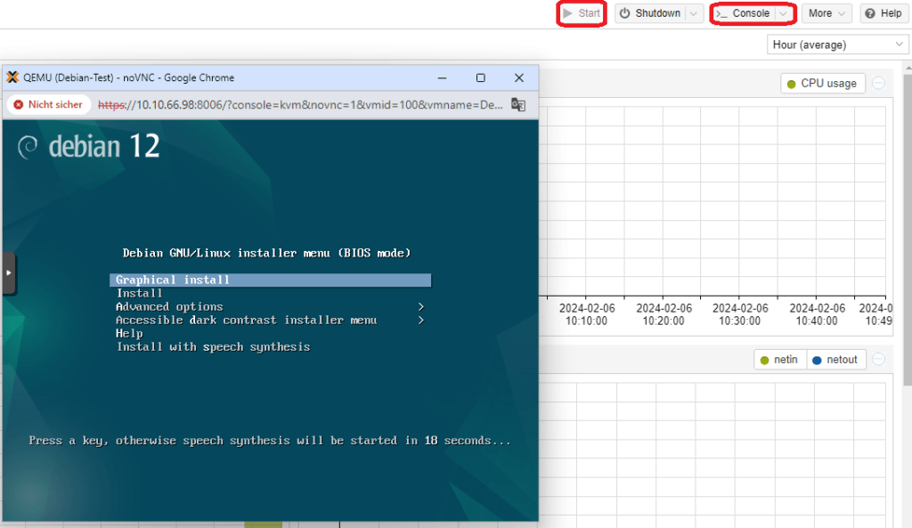This screenshot has height=528, width=912.
Task: Click the Debian installer menu title text
Action: 266,254
